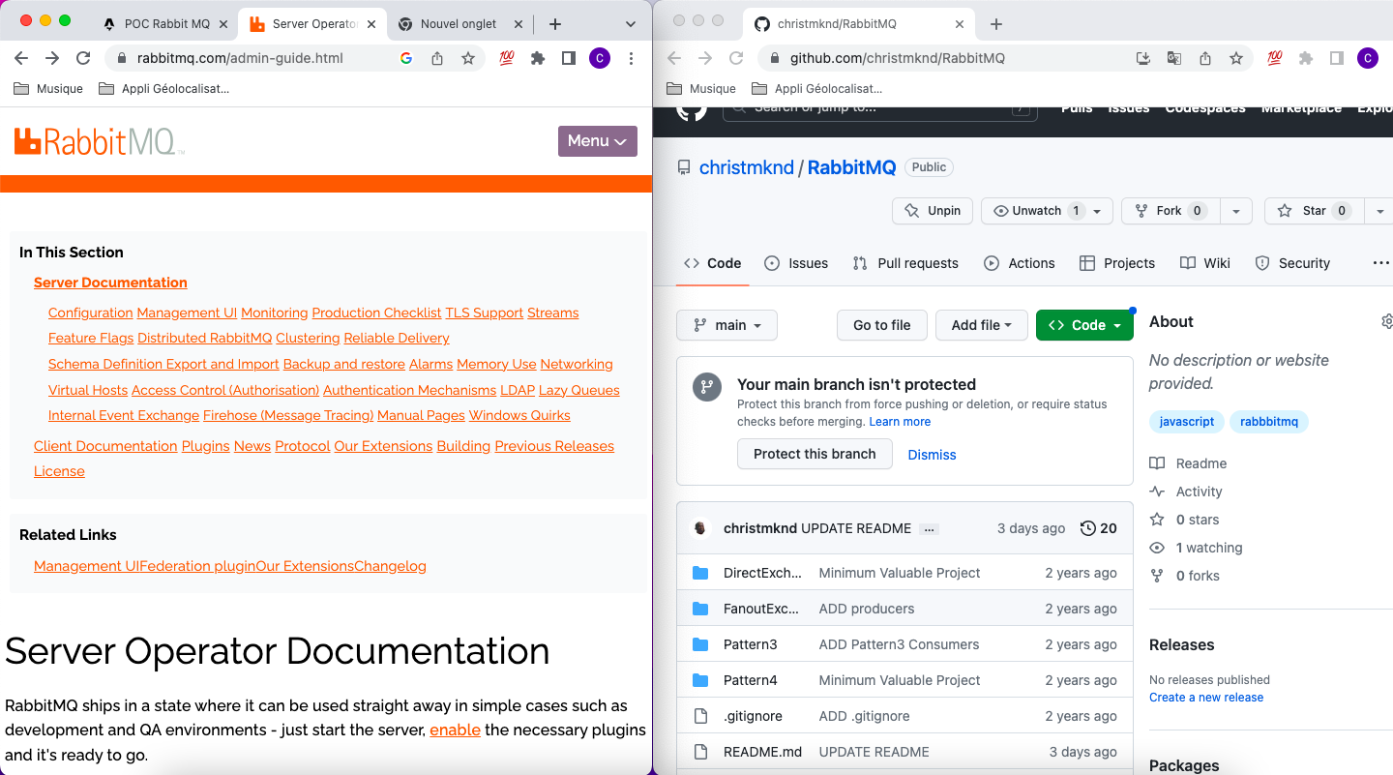Open Learn more link in protection notice
1393x775 pixels.
click(x=900, y=422)
